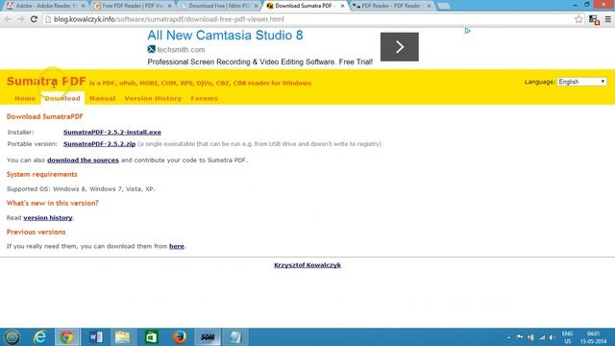
Task: Download SumatraPDF-2.5.2-install.exe
Action: click(112, 133)
